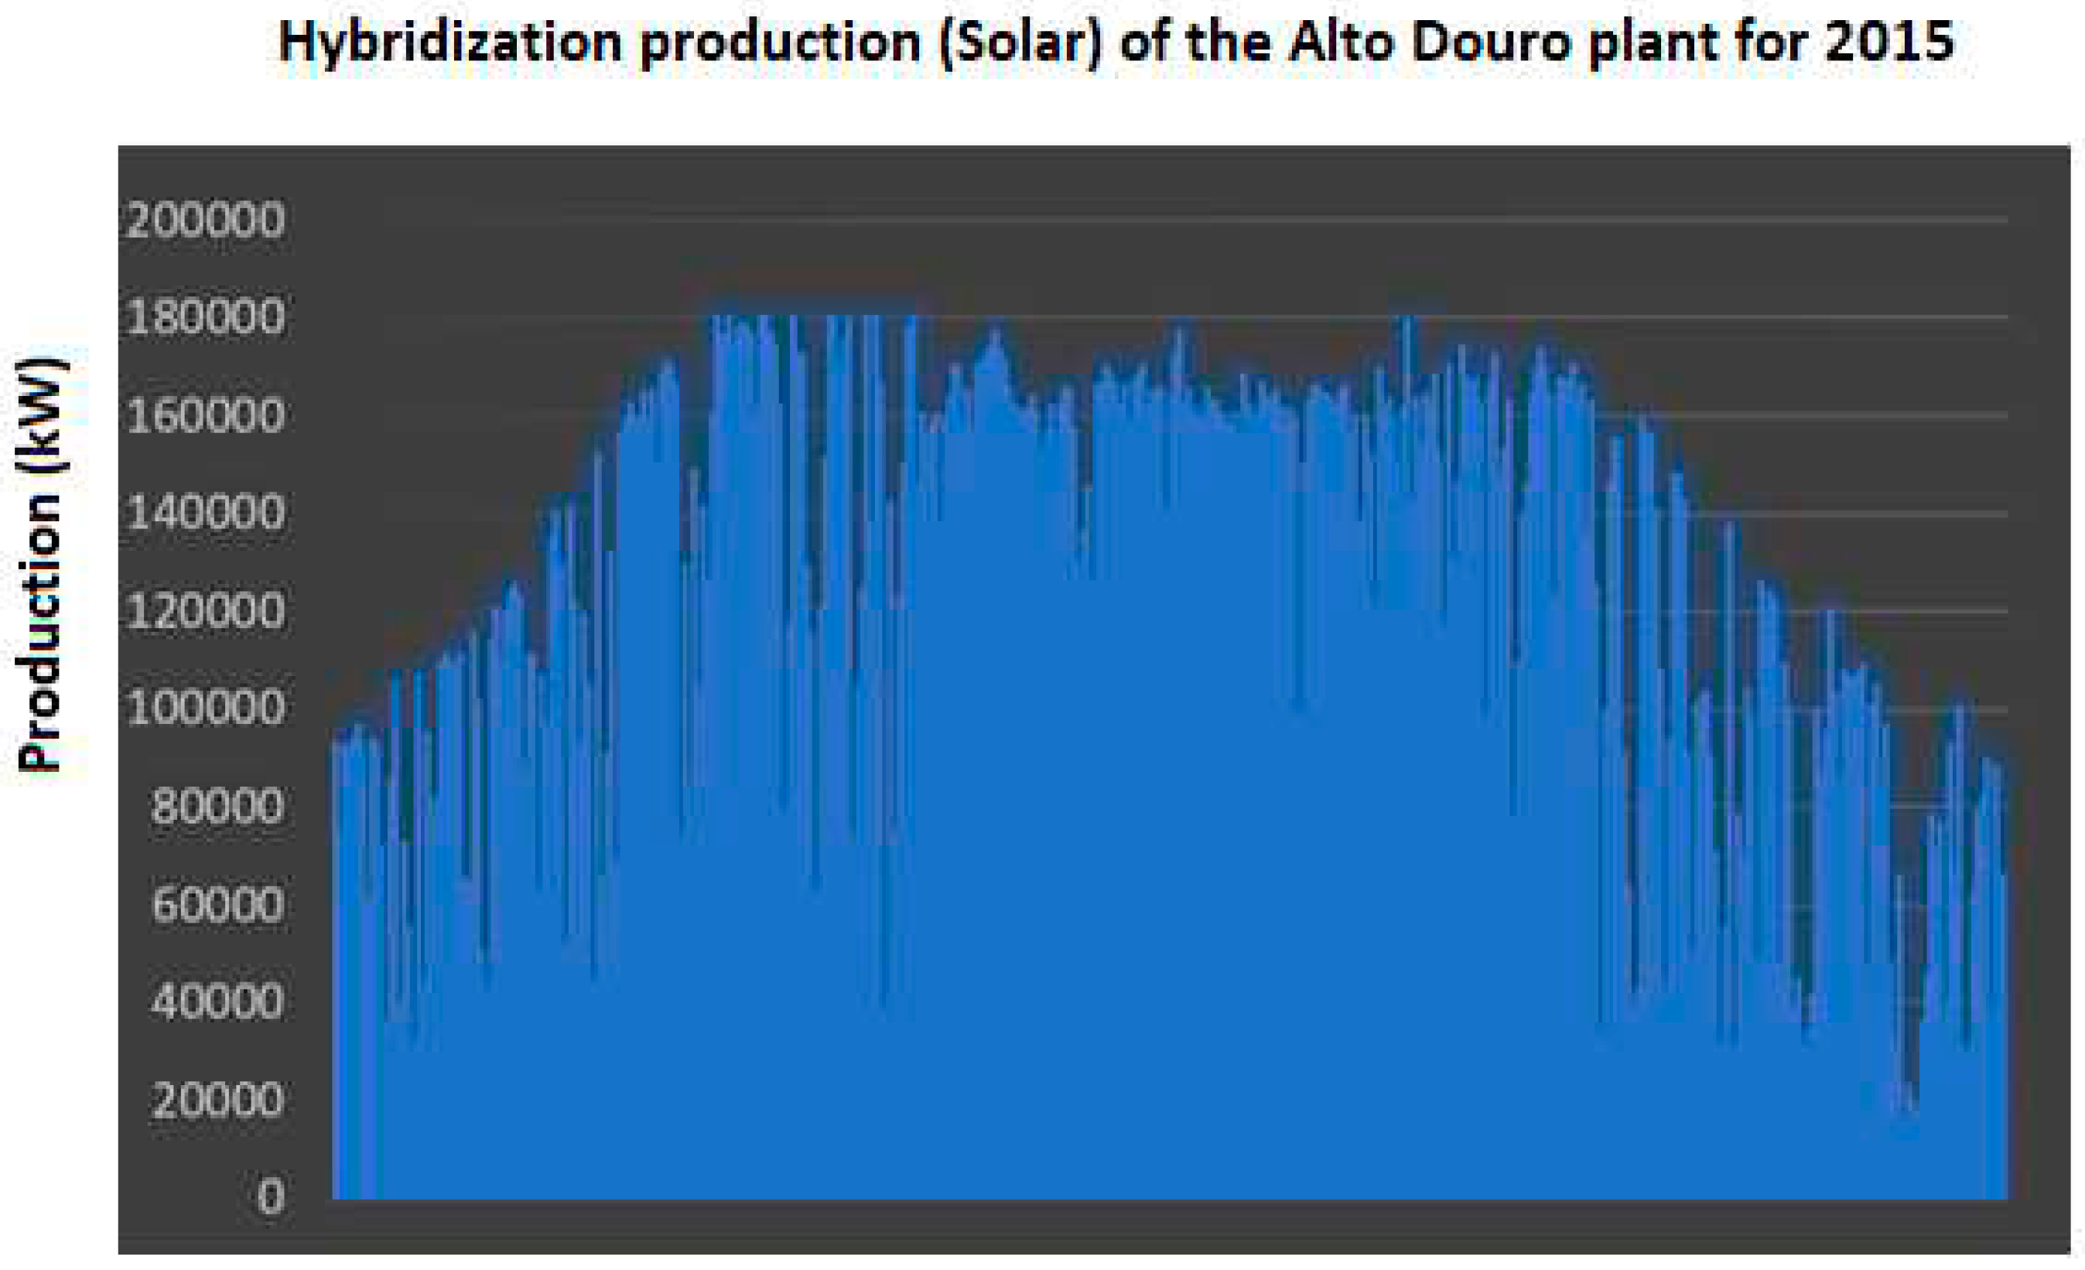Screen dimensions: 2085x1270
Task: Click the chart title mentioning Alto Douro plant
Action: (x=1116, y=43)
